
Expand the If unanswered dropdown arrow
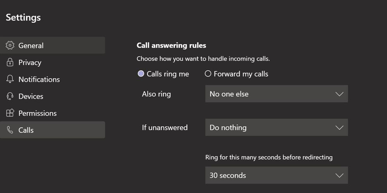[339, 127]
